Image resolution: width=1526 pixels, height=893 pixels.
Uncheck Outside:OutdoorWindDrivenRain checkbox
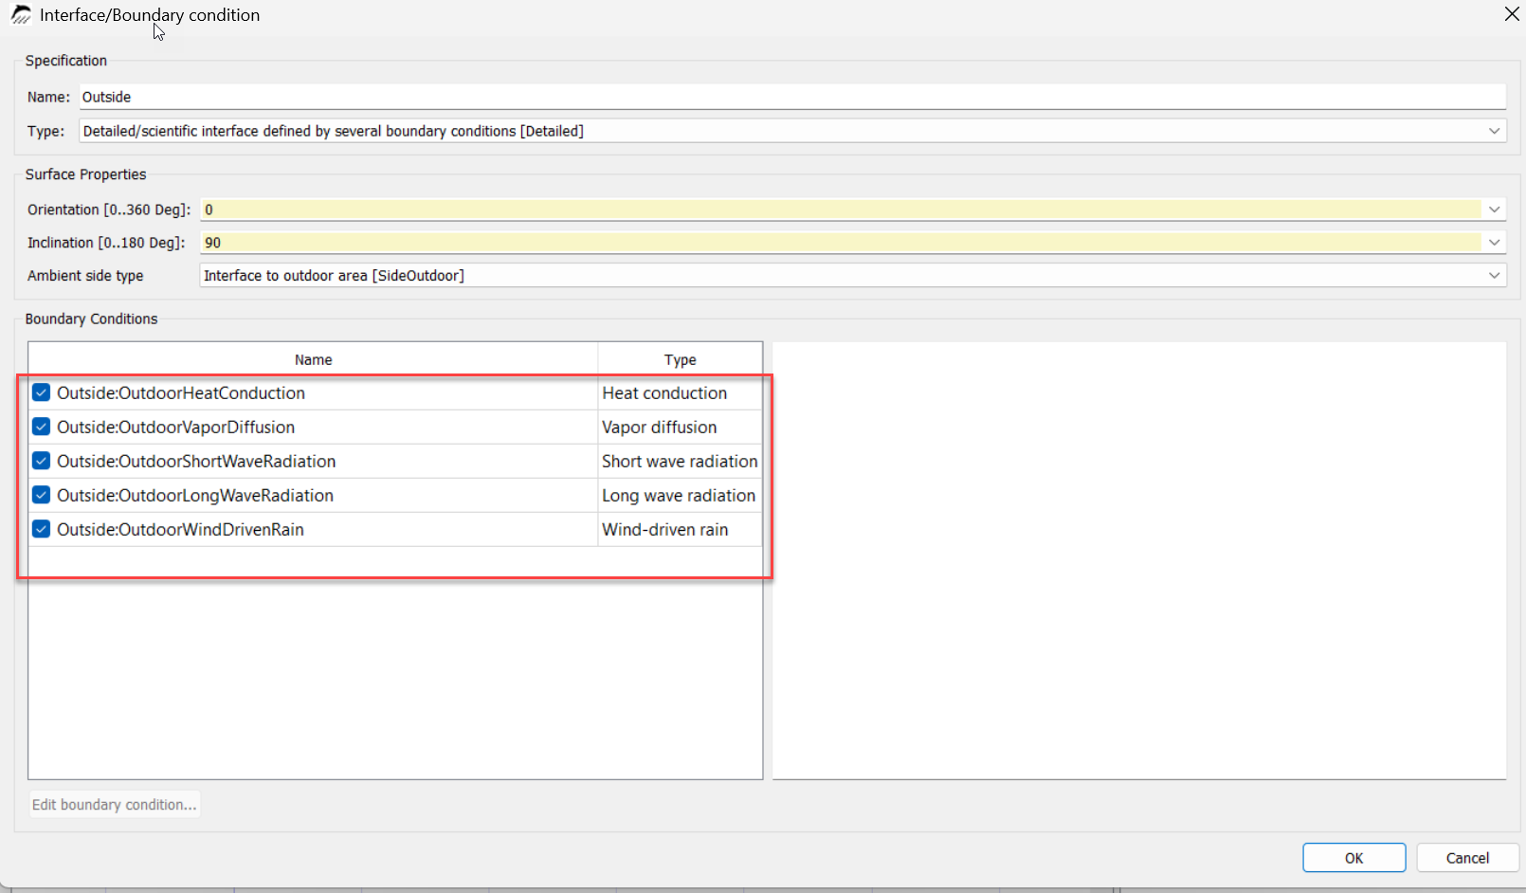[x=41, y=529]
